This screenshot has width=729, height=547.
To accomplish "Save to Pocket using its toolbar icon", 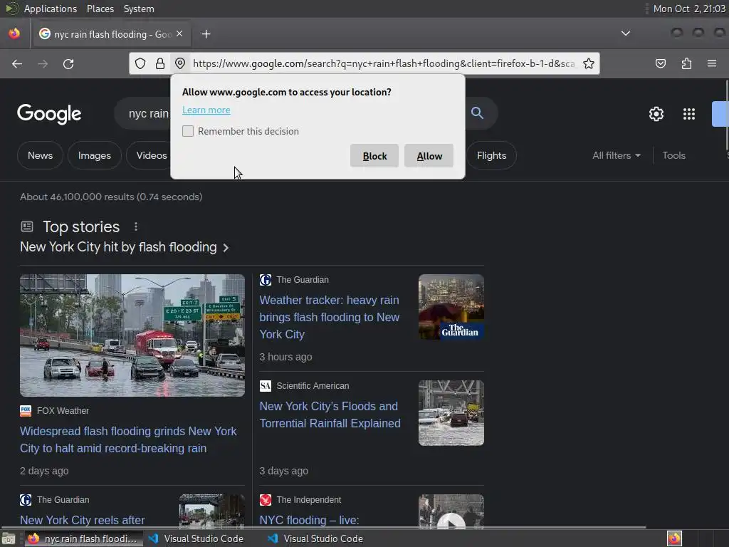I will [660, 63].
